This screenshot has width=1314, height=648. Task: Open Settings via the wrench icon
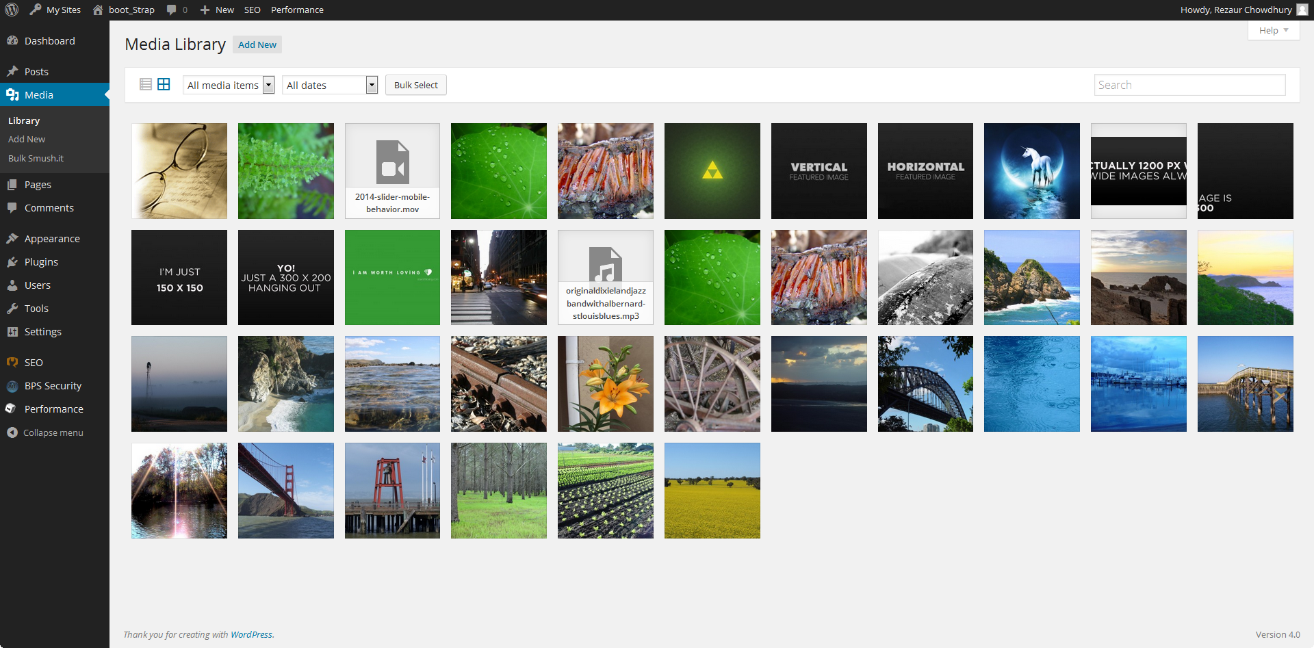pos(12,332)
